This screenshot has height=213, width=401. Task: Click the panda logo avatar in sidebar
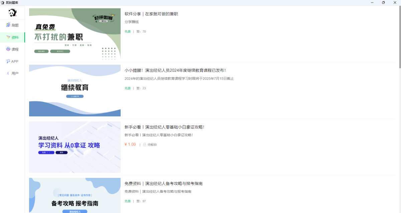coord(12,13)
